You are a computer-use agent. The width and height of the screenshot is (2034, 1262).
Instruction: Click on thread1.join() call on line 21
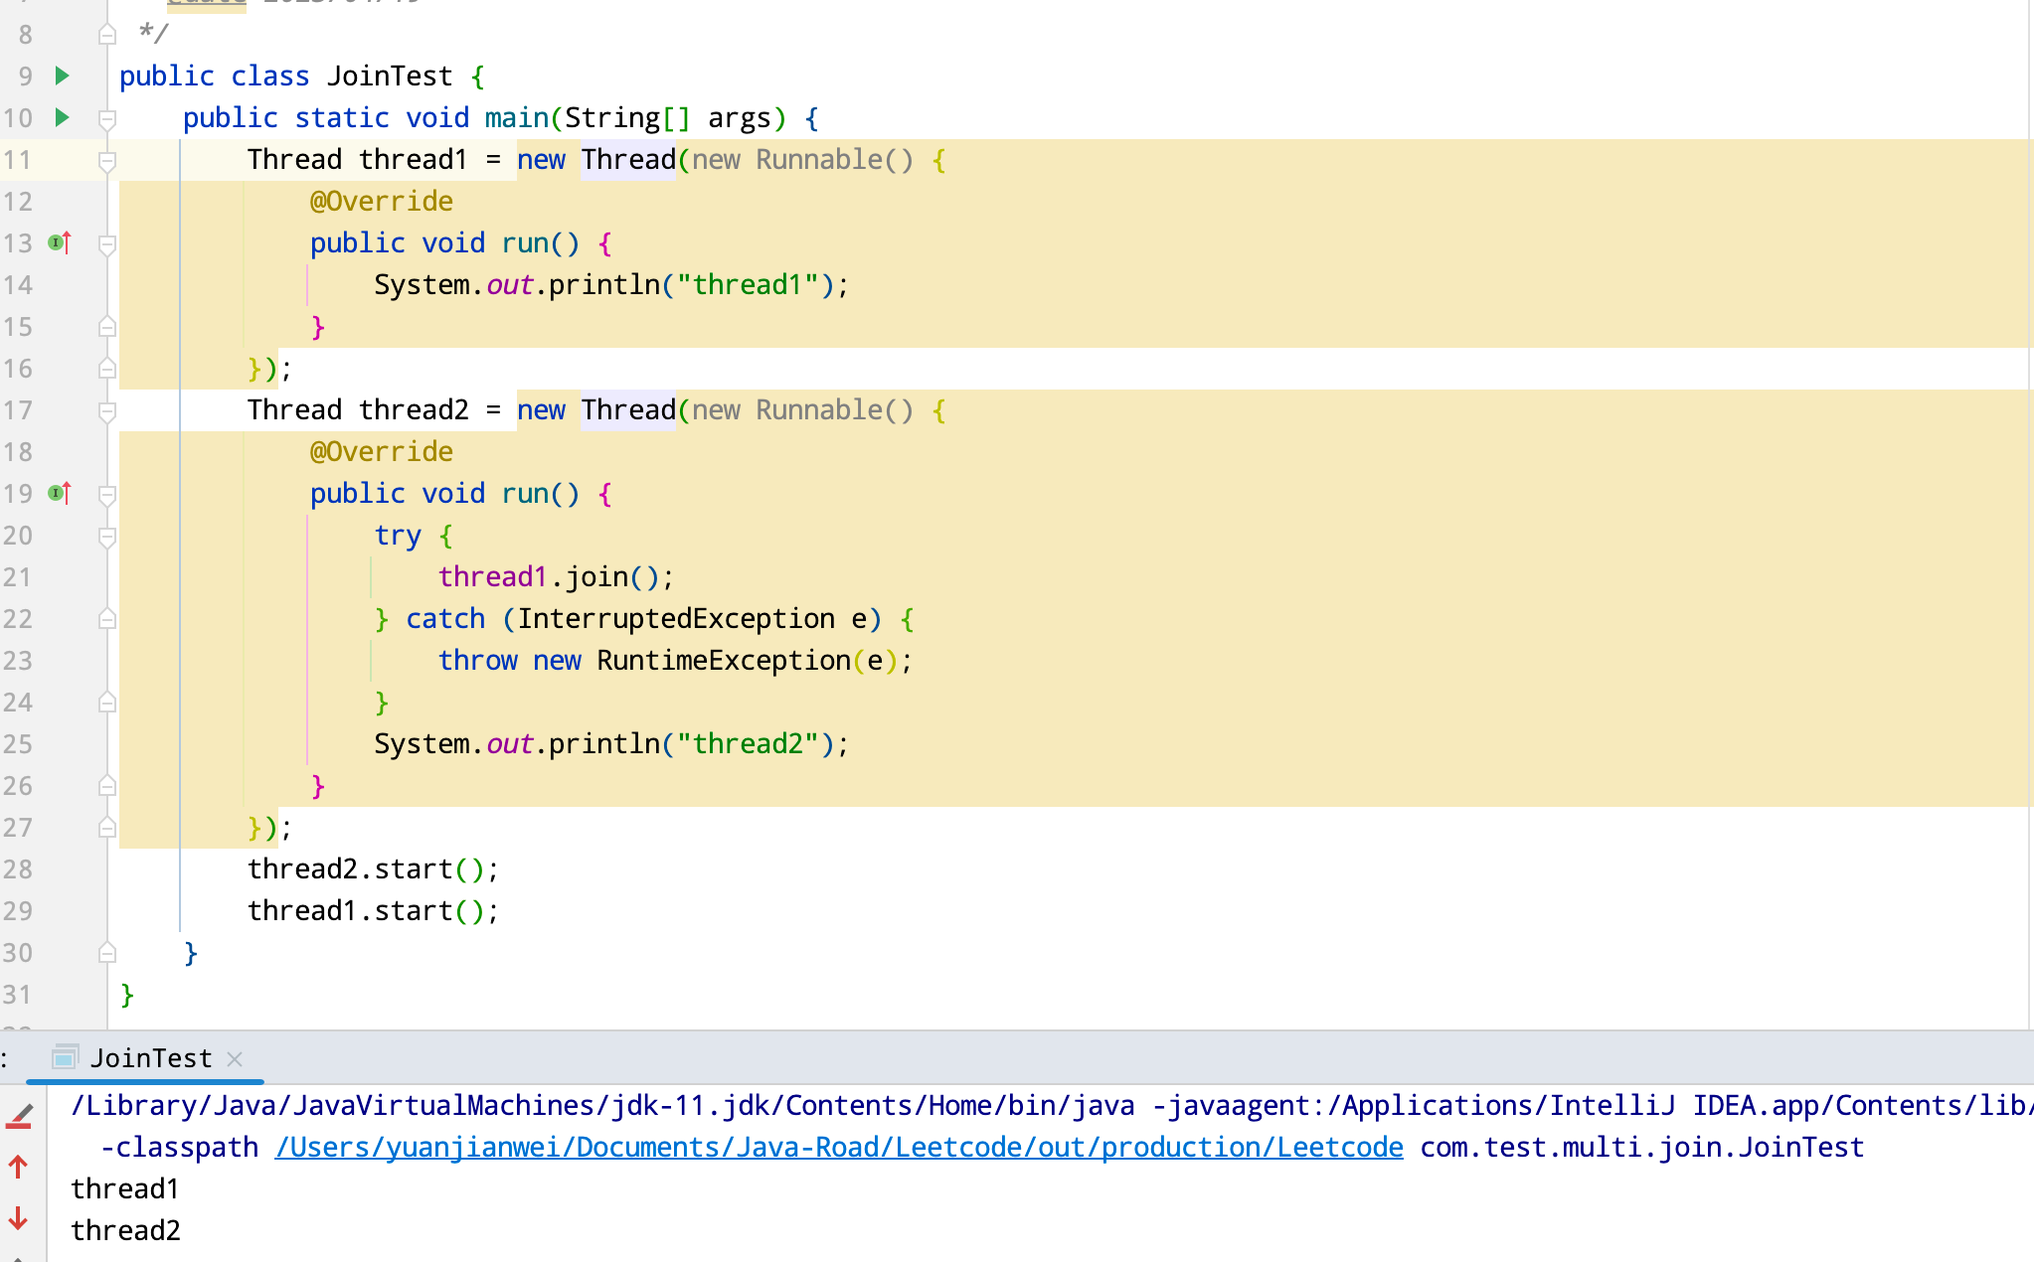click(556, 576)
